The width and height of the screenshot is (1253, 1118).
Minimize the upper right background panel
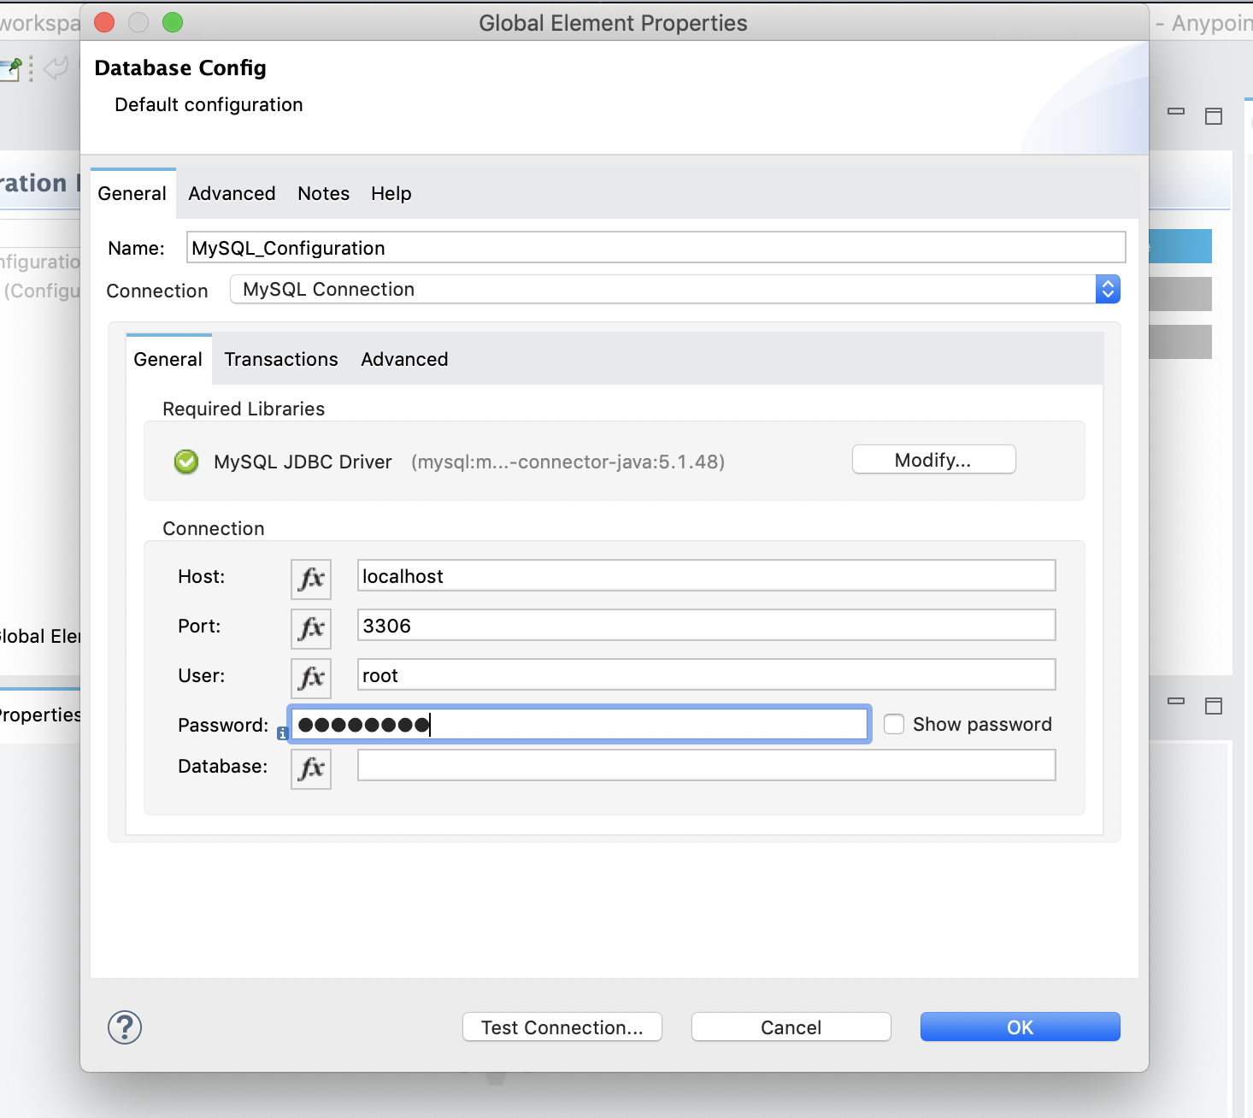tap(1176, 111)
